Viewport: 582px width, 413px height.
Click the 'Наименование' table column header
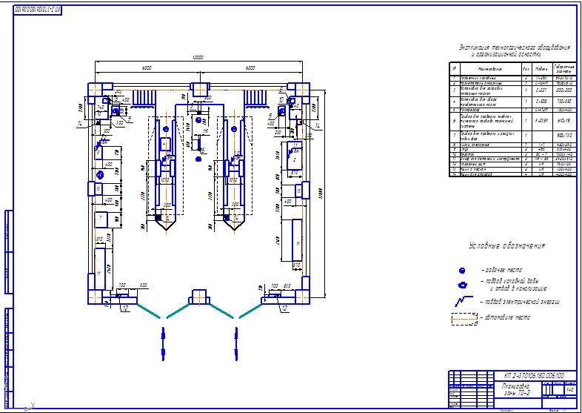point(483,68)
